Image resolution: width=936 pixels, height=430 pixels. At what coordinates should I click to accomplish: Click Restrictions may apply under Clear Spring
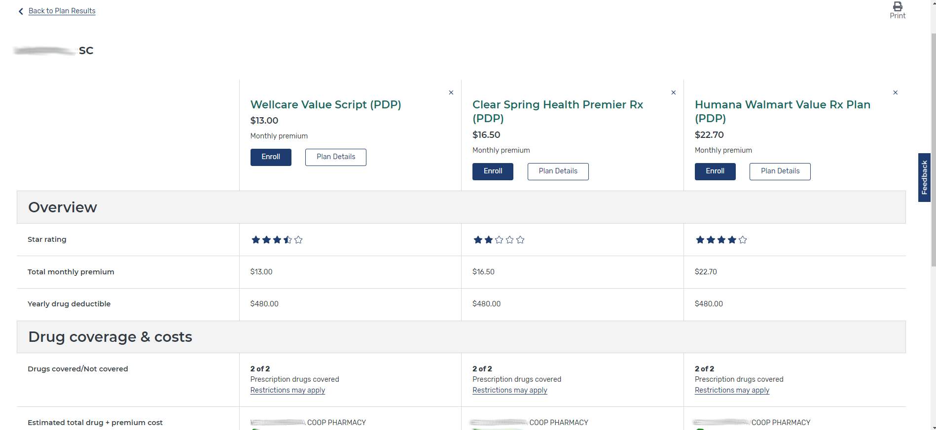click(x=509, y=390)
